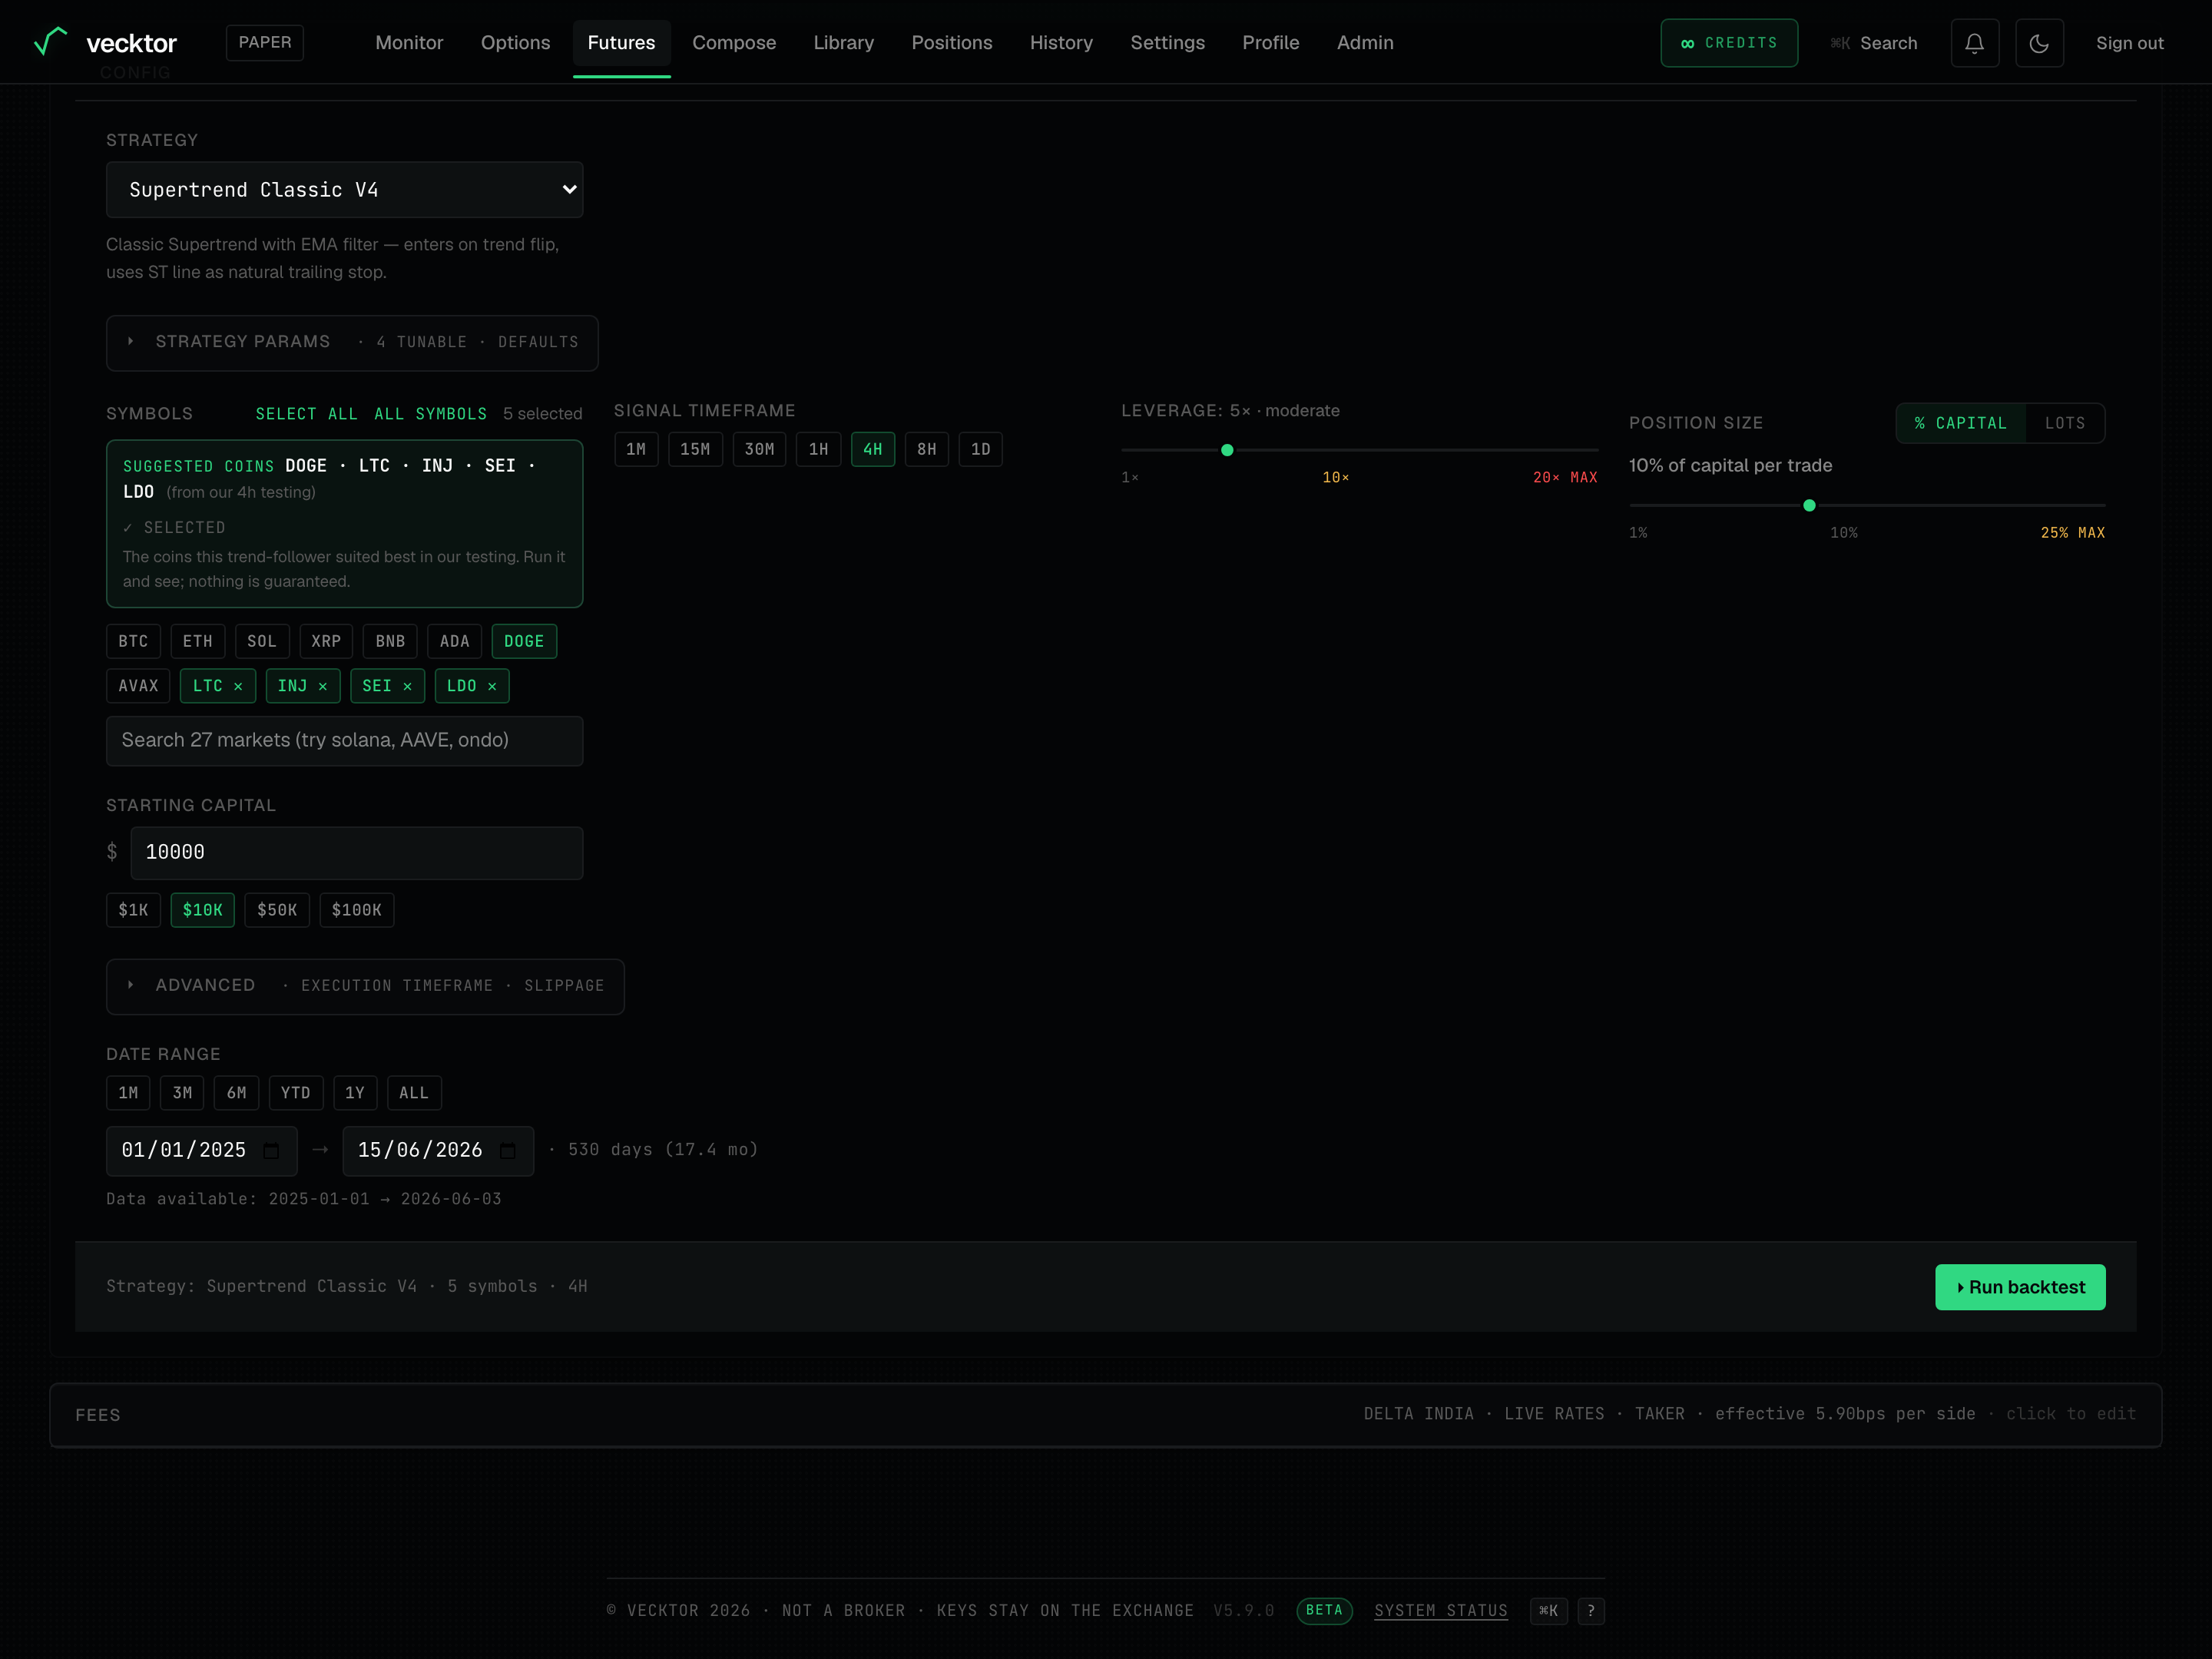Image resolution: width=2212 pixels, height=1659 pixels.
Task: Open the History tab
Action: pos(1061,43)
